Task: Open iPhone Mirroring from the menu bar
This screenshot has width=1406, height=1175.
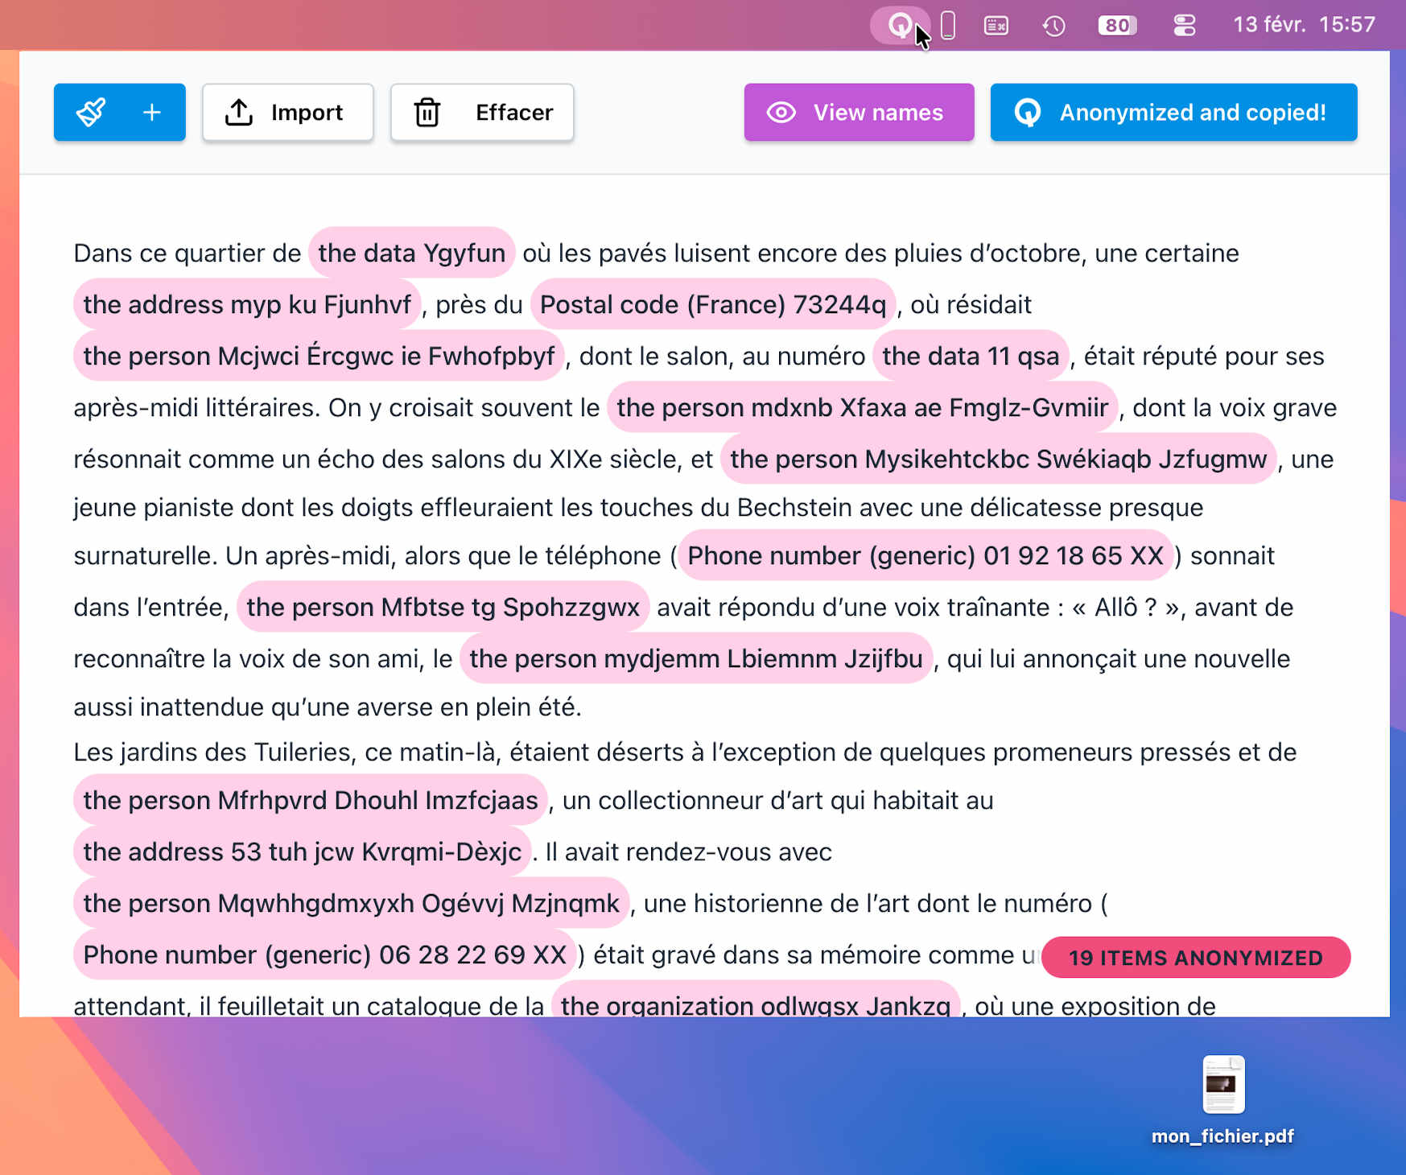Action: [x=948, y=25]
